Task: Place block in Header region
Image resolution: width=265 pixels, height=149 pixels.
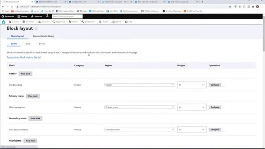Action: click(26, 74)
